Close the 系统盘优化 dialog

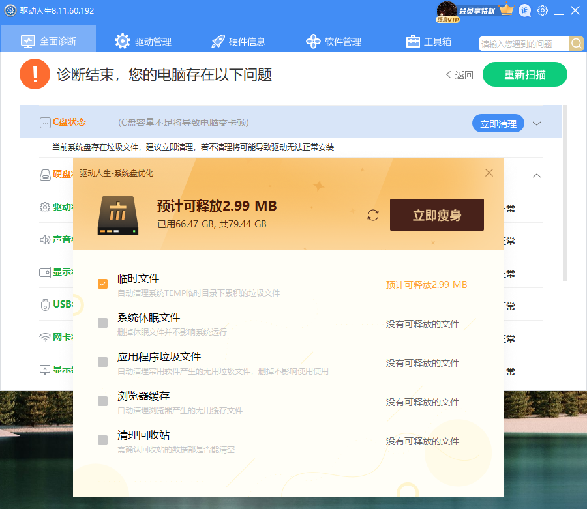click(489, 173)
